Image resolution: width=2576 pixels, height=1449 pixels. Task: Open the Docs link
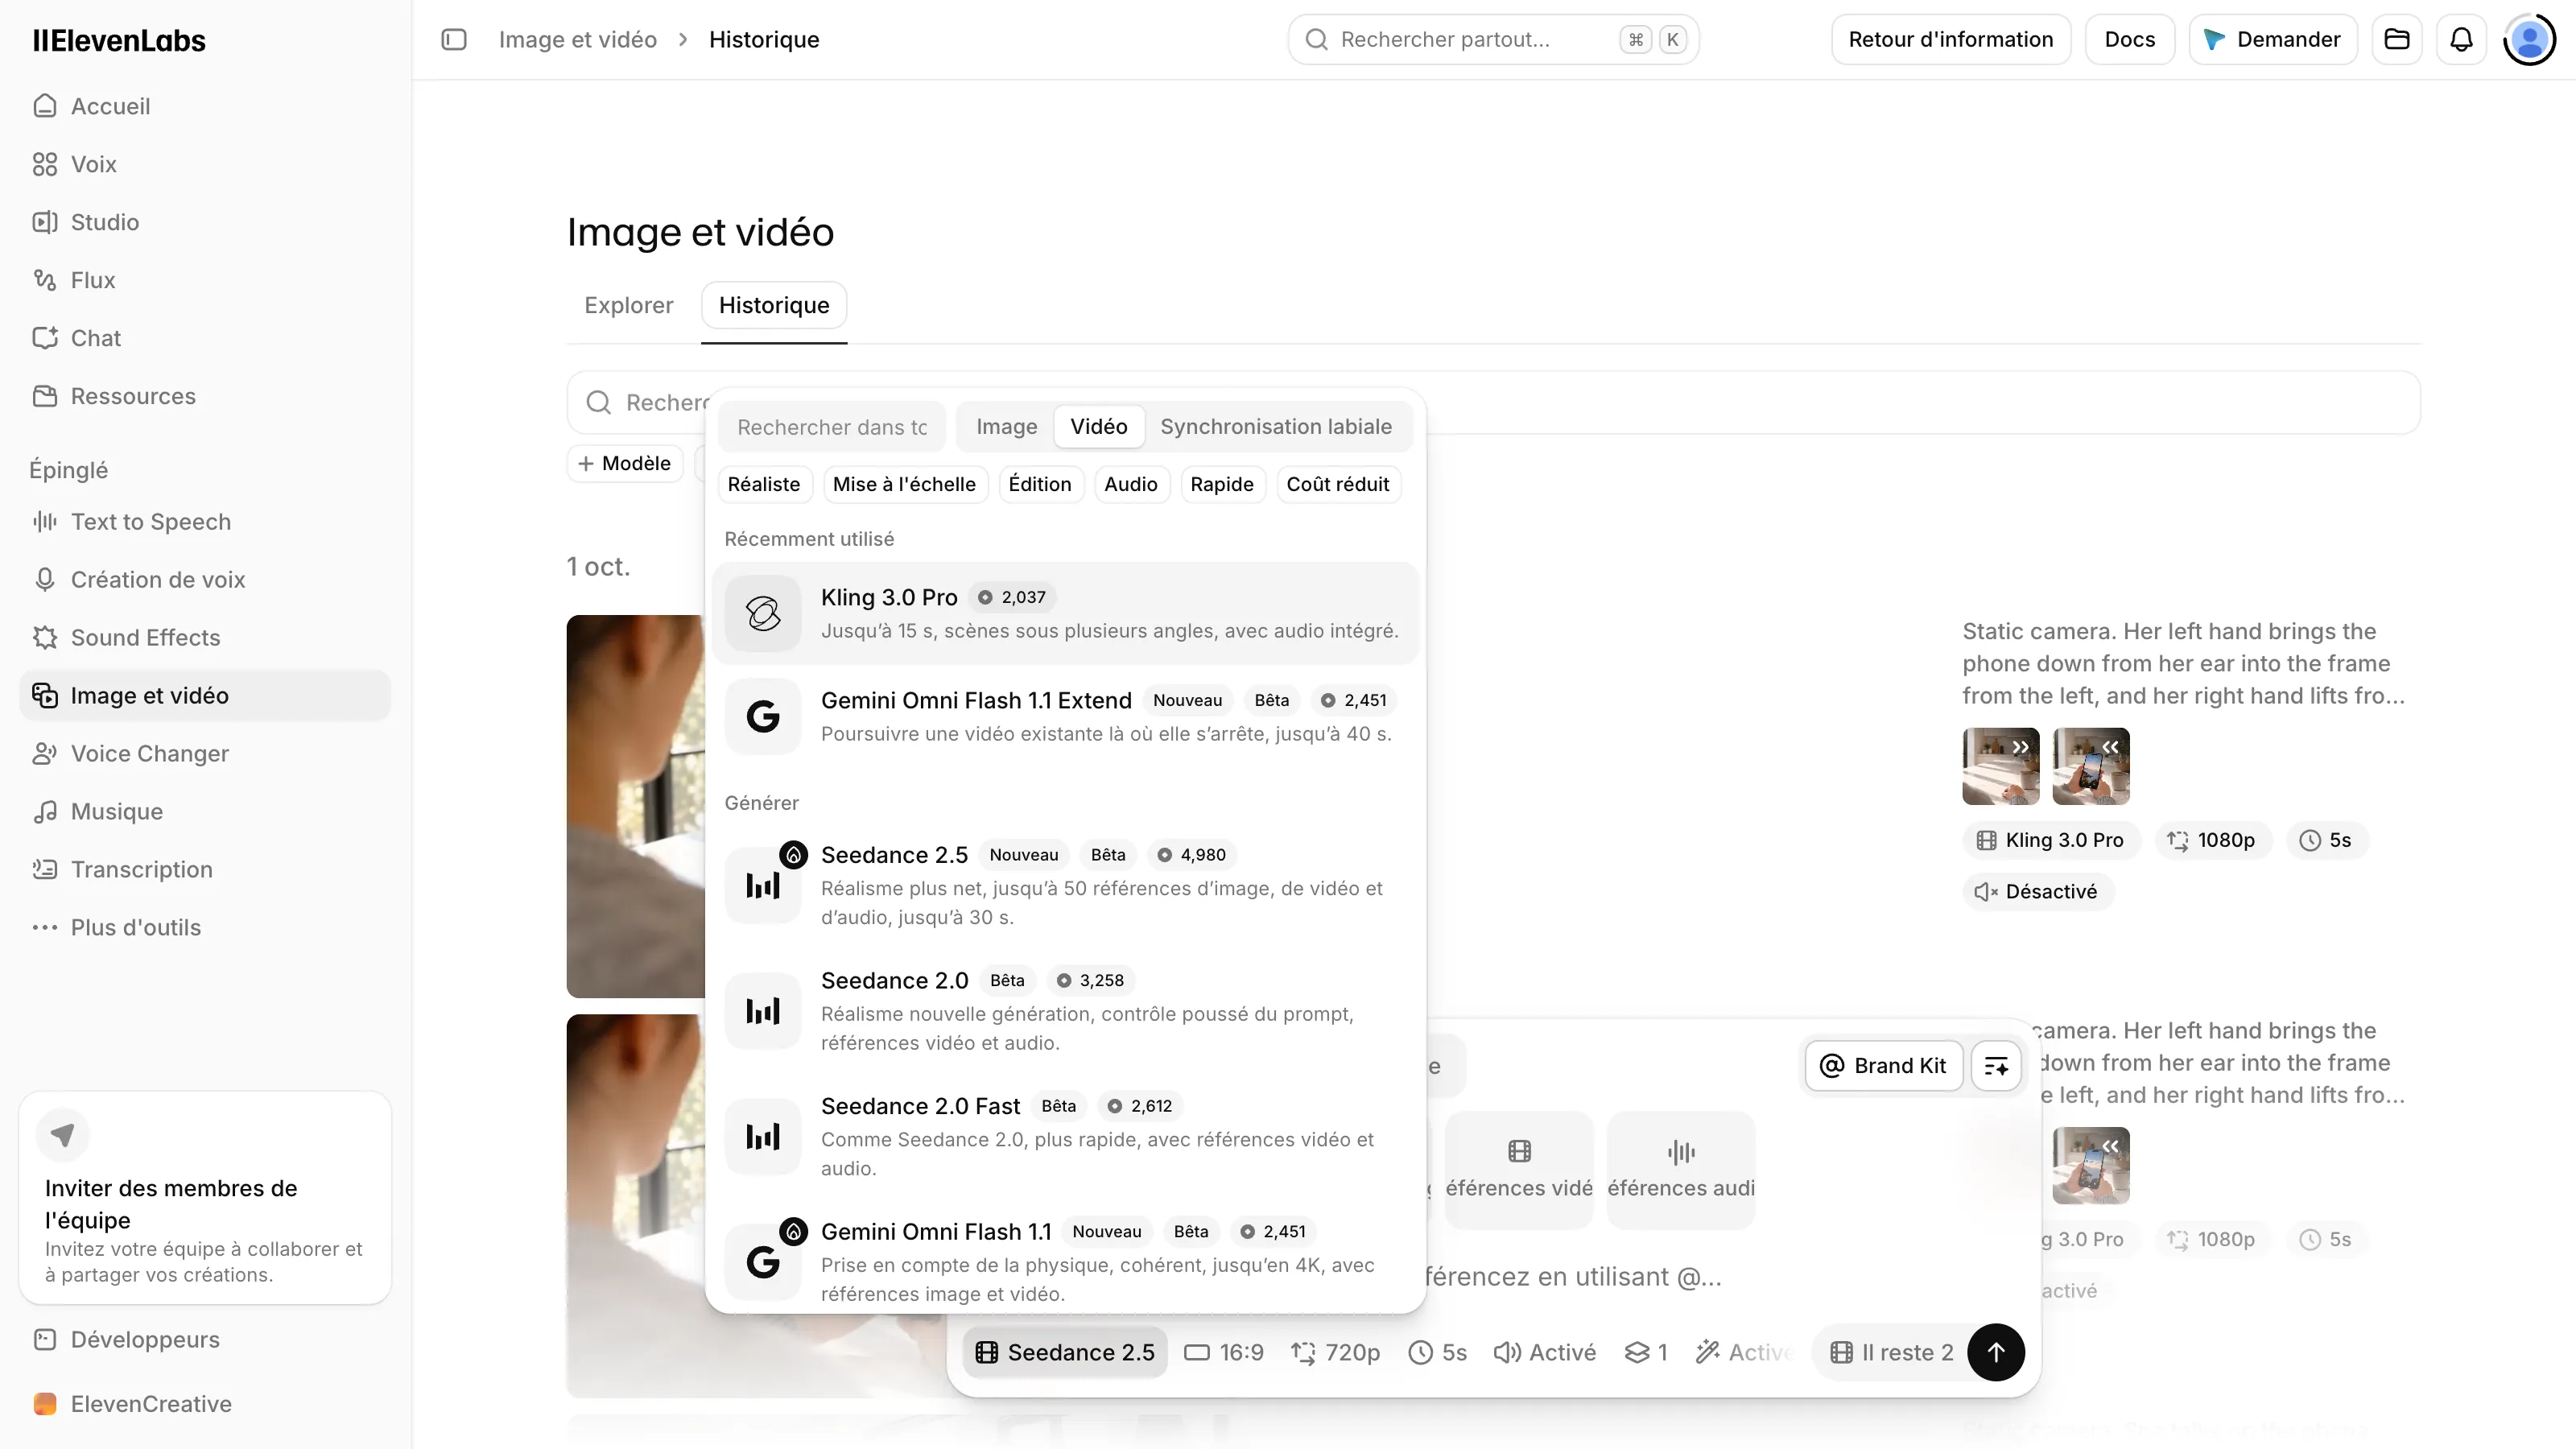2130,39
